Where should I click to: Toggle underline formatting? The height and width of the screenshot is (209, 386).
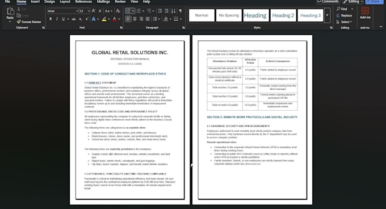click(63, 19)
